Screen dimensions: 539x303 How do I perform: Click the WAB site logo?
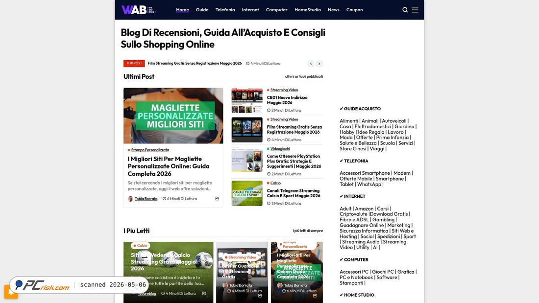click(139, 10)
